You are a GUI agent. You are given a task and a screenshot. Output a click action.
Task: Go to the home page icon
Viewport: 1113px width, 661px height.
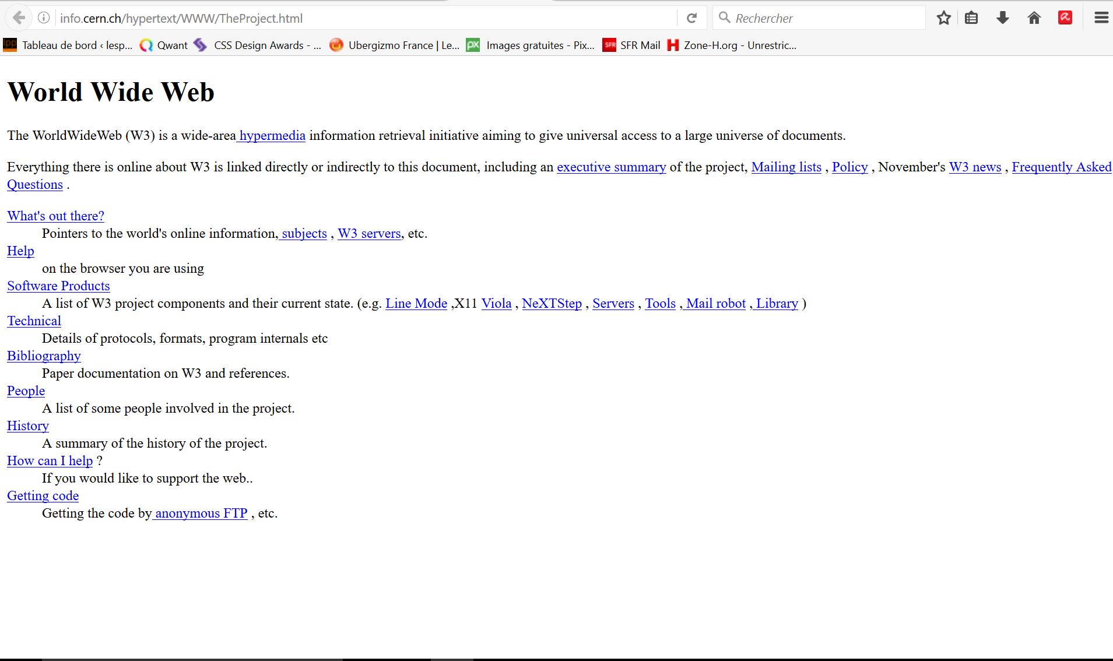(1034, 18)
